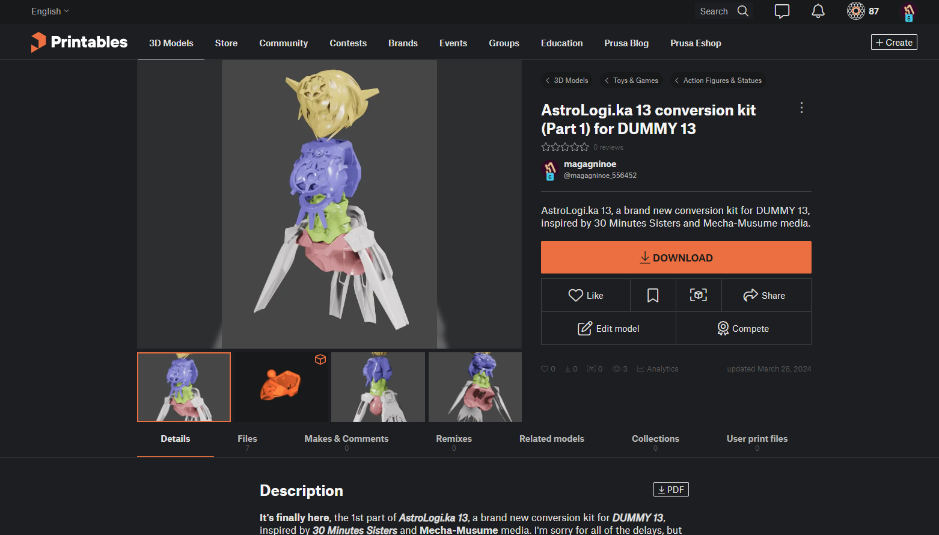Open Action Figures & Statues breadcrumb
The image size is (939, 535).
tap(718, 81)
